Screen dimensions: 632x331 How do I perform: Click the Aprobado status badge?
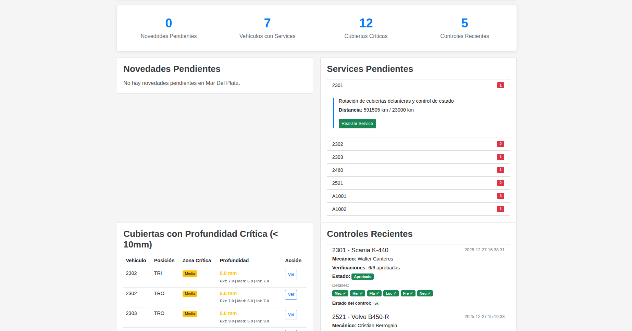362,277
